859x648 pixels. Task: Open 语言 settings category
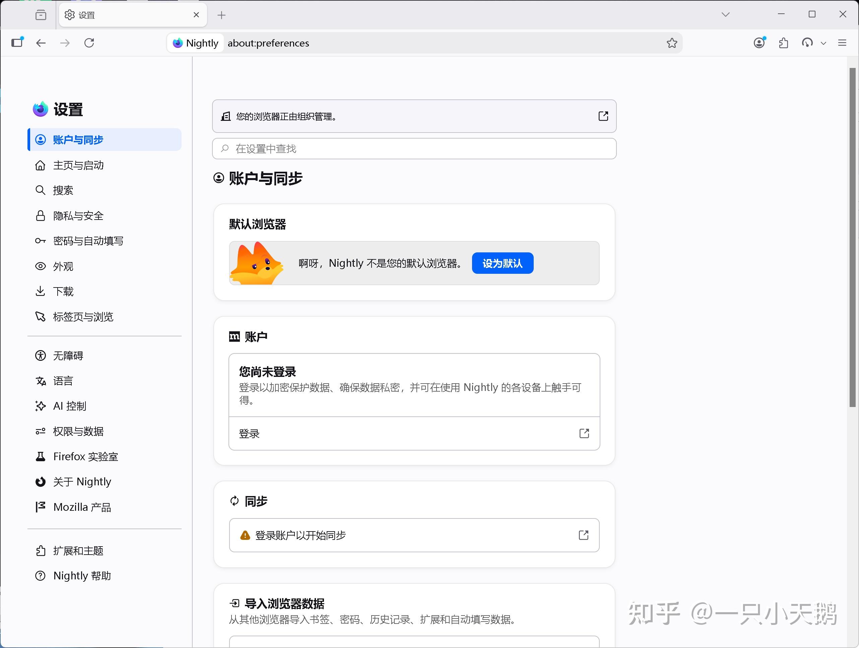(x=105, y=381)
